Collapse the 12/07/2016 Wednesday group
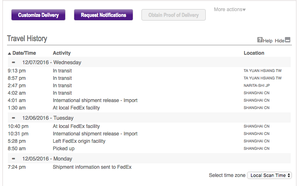Screen dimensions: 301x186 pos(13,63)
